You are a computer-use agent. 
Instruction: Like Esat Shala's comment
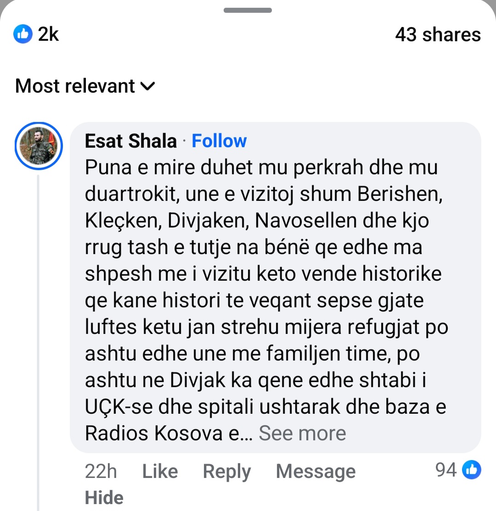(x=160, y=471)
